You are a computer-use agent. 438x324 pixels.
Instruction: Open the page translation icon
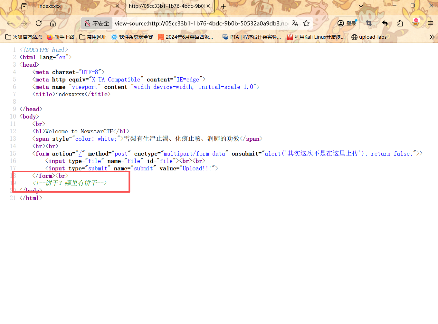click(x=295, y=23)
